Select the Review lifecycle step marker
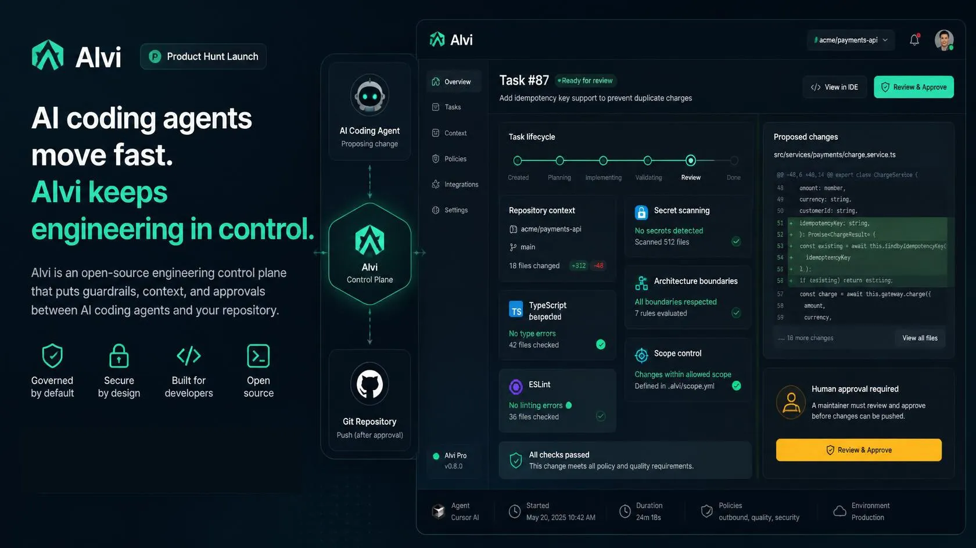 click(691, 161)
